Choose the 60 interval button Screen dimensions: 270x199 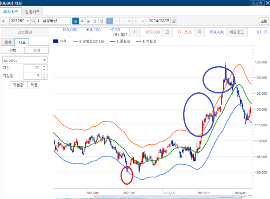point(142,21)
